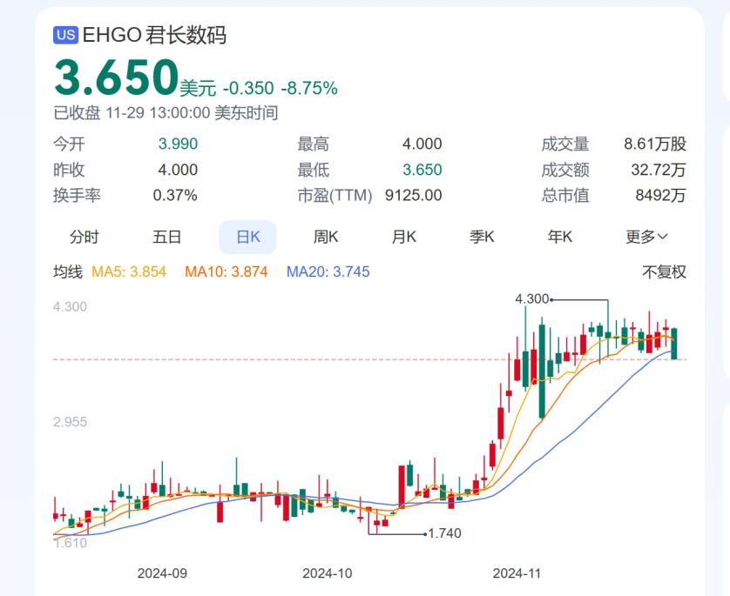Click the MA20: 3.745 indicator label

[x=328, y=271]
